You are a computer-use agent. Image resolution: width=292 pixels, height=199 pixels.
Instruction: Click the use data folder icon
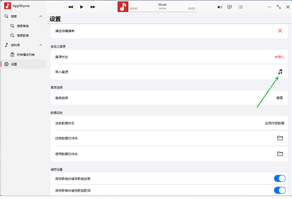point(280,154)
